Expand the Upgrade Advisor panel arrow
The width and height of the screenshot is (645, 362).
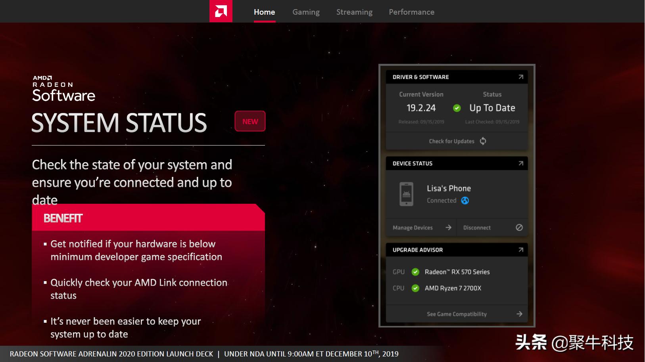coord(520,250)
